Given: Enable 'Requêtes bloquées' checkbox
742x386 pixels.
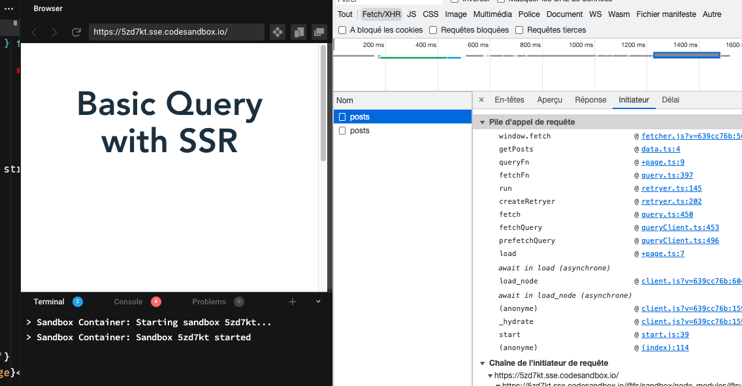Looking at the screenshot, I should pos(433,30).
